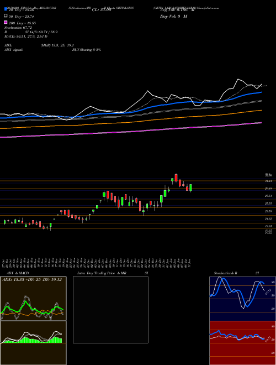Click the 21.62 price axis label
This screenshot has height=365, width=276.
(269, 219)
